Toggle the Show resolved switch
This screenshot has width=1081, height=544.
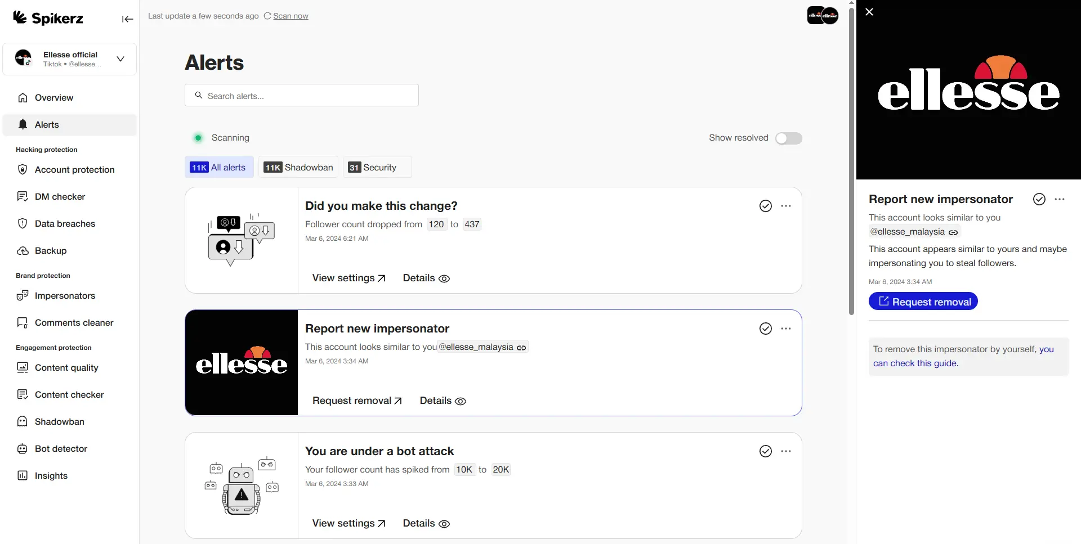(788, 138)
